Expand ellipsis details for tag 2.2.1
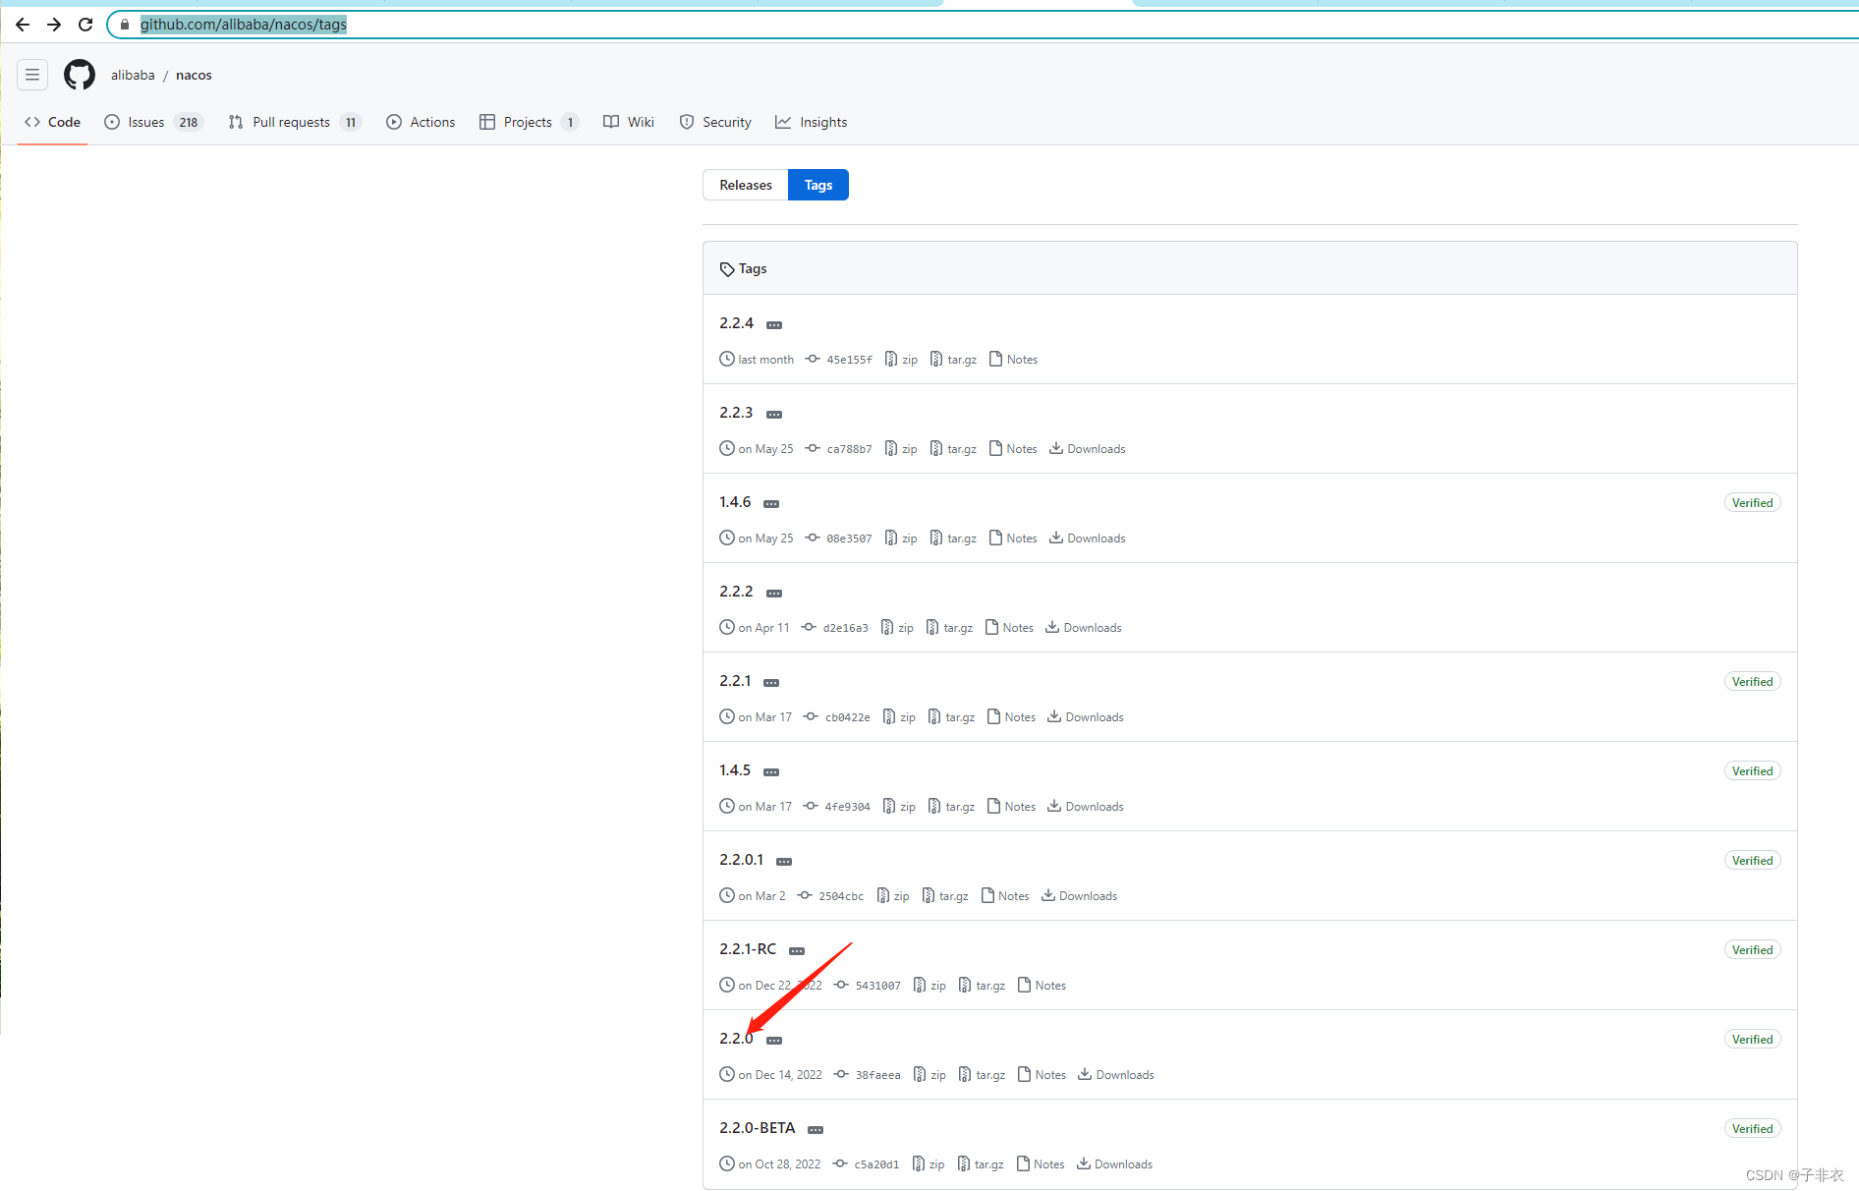 click(771, 683)
